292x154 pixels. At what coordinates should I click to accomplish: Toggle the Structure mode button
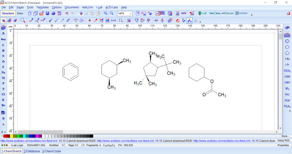click(8, 13)
